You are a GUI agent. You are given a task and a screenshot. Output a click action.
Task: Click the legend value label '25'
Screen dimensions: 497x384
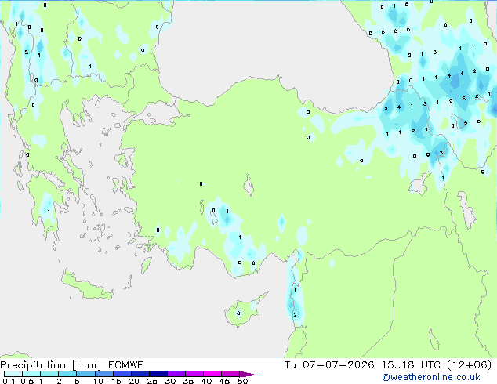tap(152, 381)
